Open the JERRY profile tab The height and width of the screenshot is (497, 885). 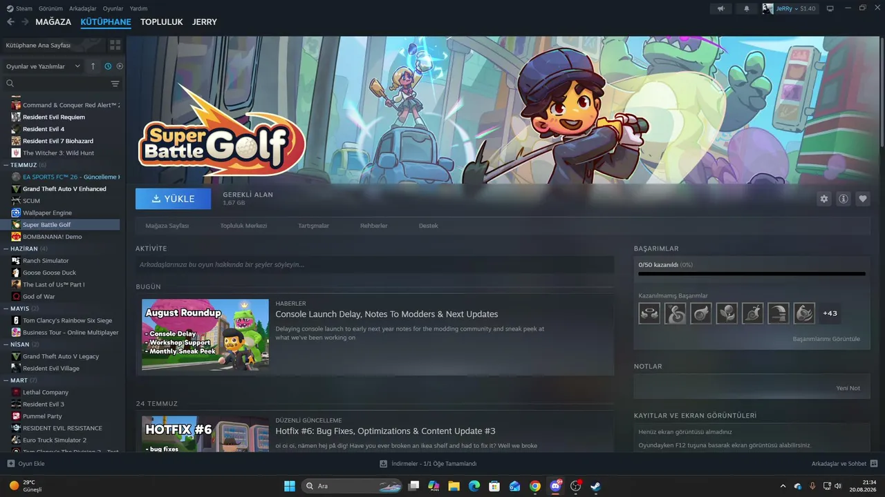coord(205,22)
